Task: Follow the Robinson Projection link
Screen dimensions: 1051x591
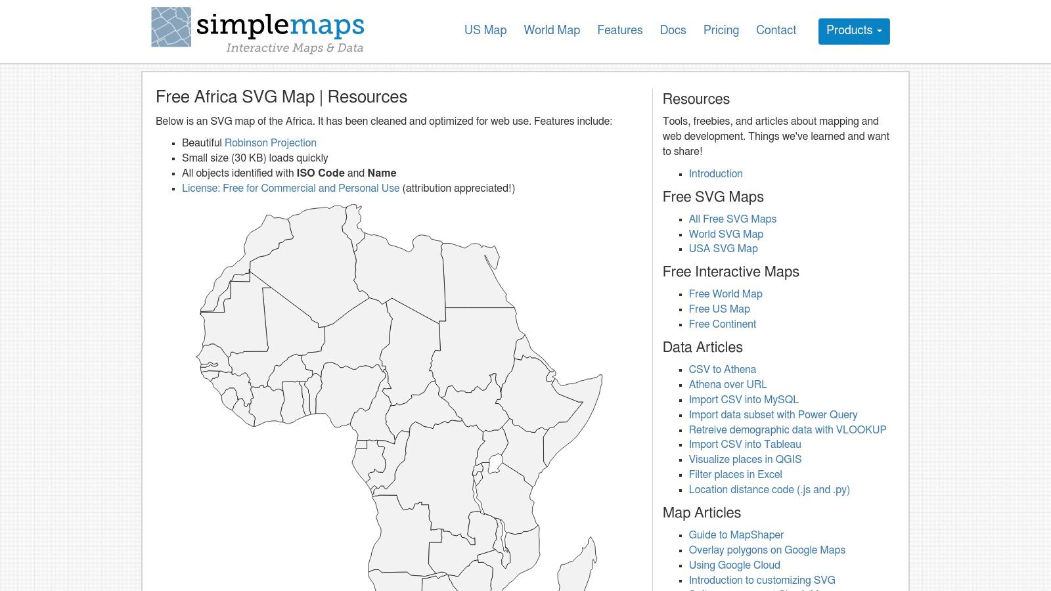Action: [271, 143]
